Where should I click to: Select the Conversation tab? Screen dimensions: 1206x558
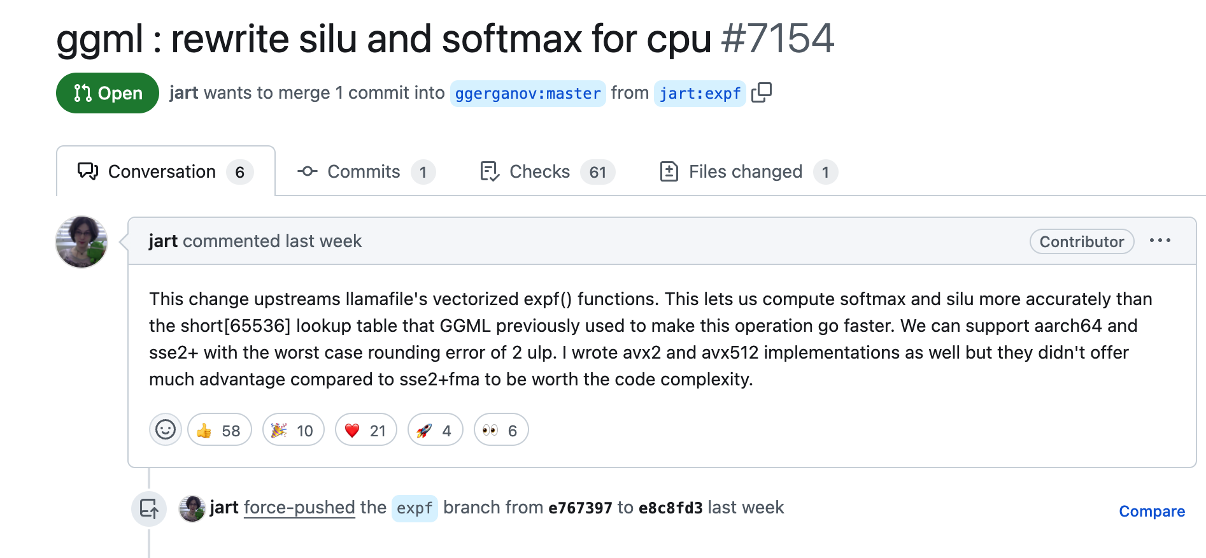[166, 171]
